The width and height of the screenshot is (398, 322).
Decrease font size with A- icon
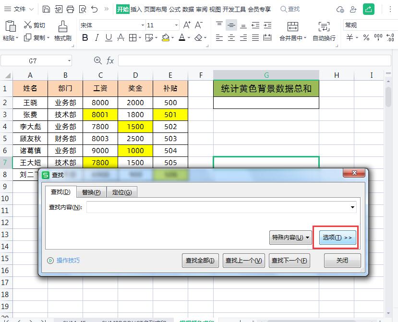199,25
